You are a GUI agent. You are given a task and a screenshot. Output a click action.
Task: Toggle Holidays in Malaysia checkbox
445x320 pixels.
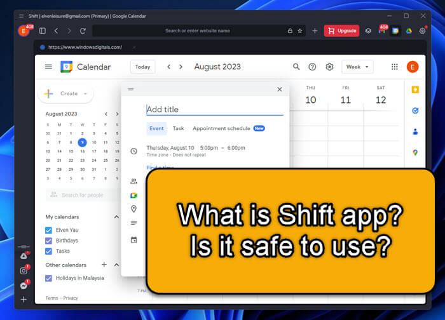[x=48, y=278]
